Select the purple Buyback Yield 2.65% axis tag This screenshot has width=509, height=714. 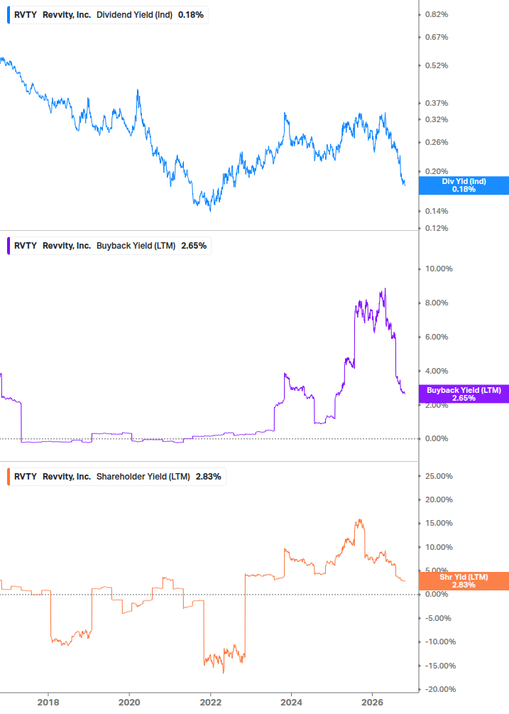pos(464,394)
